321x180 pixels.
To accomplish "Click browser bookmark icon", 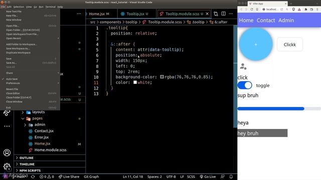I will click(257, 9).
